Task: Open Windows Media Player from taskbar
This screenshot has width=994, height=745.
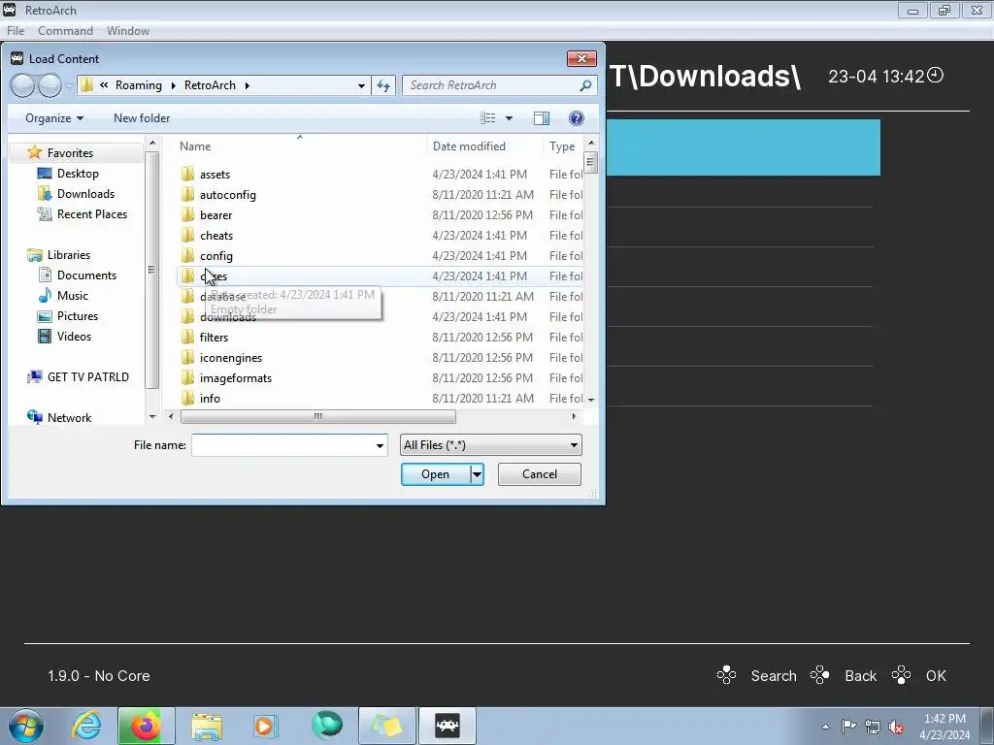Action: [x=266, y=726]
